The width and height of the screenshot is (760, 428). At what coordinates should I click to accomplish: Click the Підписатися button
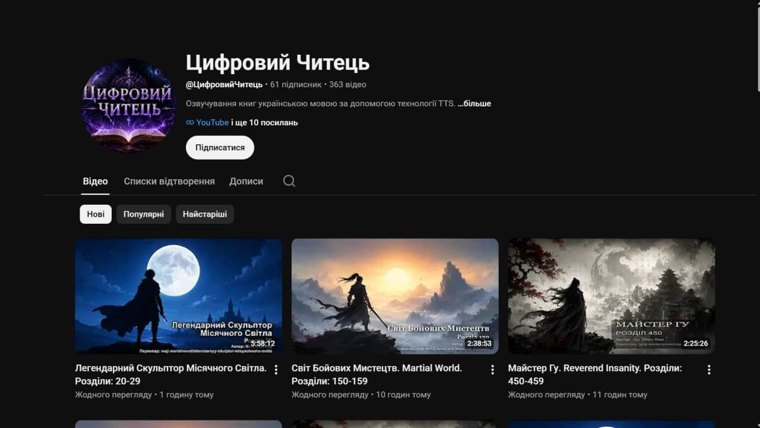[x=220, y=148]
